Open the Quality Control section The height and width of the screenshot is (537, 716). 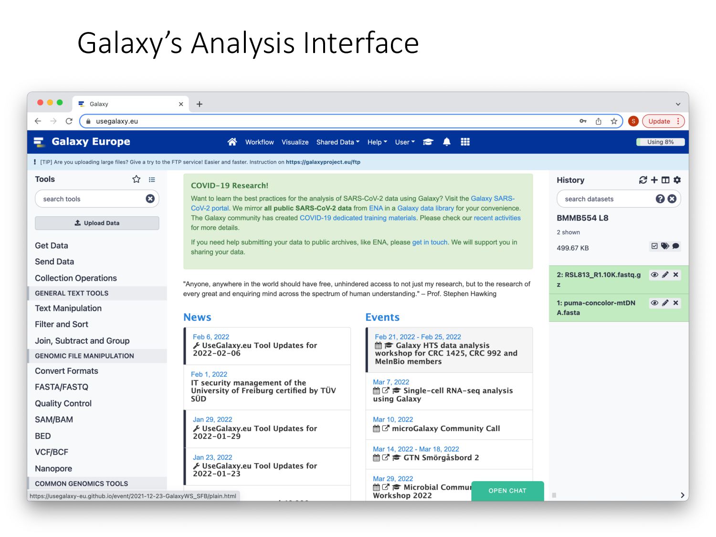click(x=63, y=403)
